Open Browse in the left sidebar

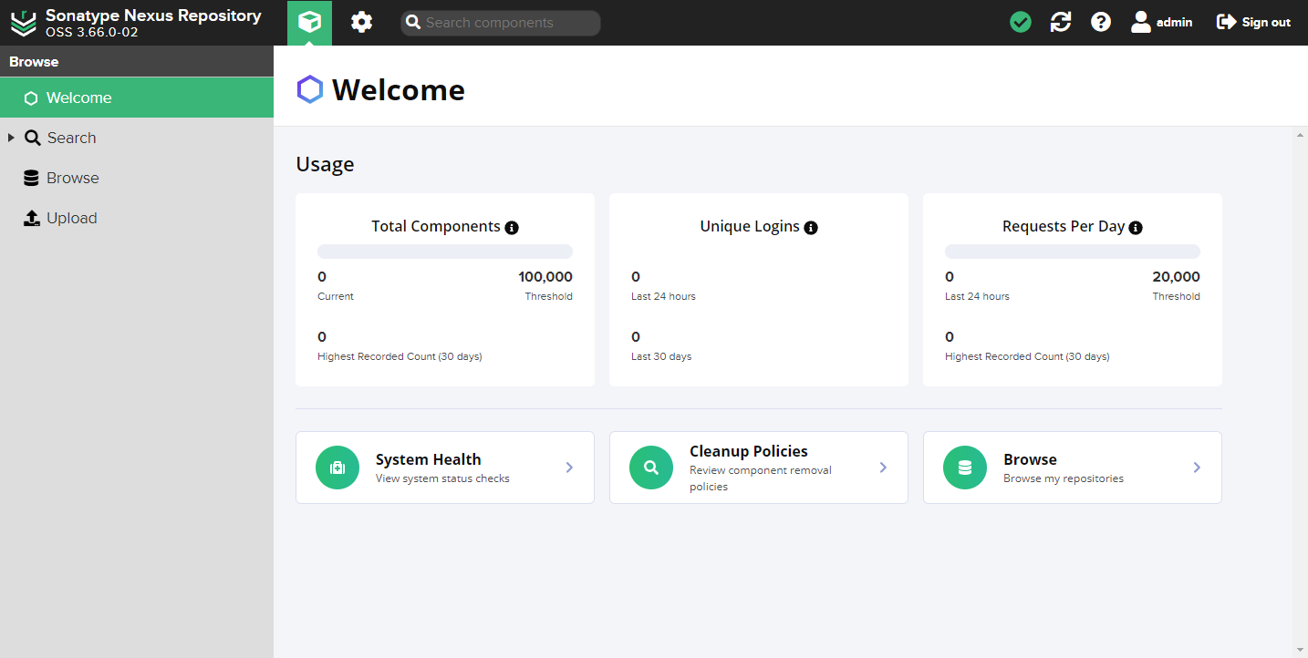click(72, 178)
